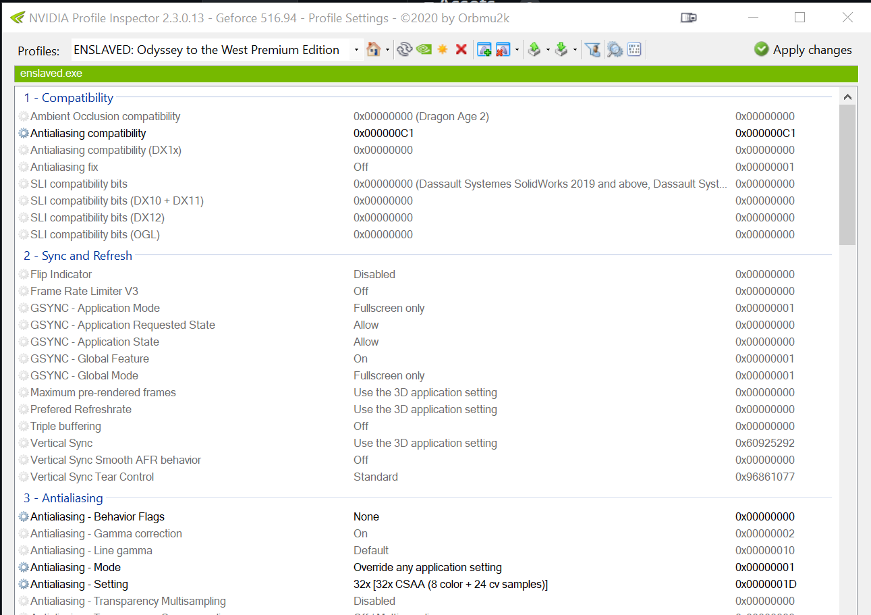
Task: Collapse the '2 - Sync and Refresh' section header
Action: 78,256
